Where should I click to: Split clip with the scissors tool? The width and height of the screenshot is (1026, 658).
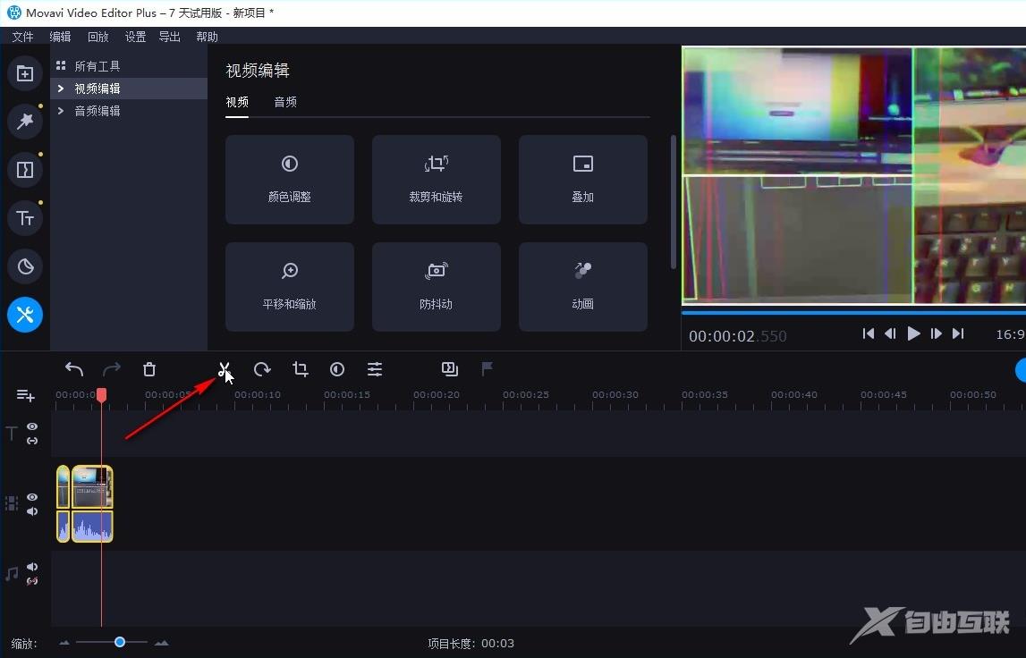point(225,369)
